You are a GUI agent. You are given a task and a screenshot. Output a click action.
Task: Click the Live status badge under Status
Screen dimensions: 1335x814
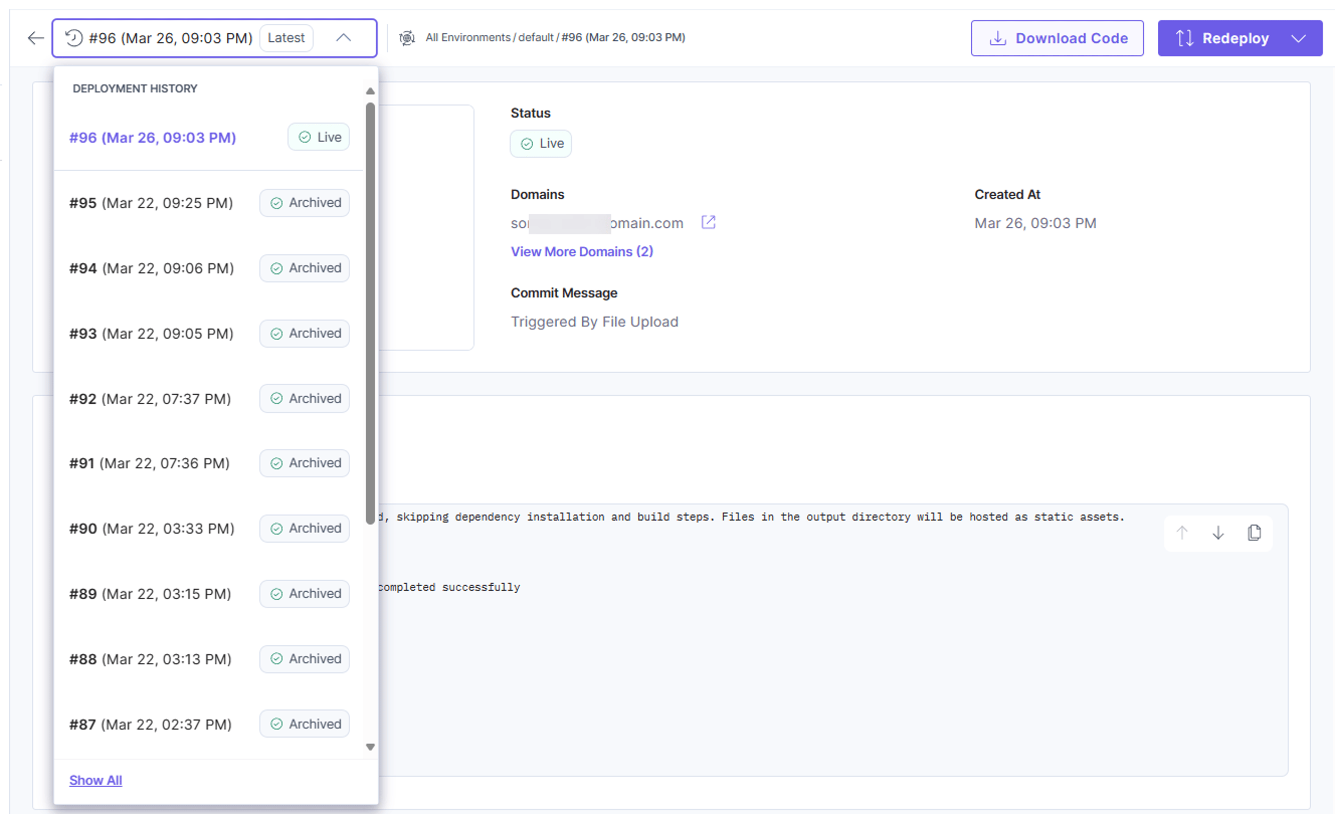541,144
